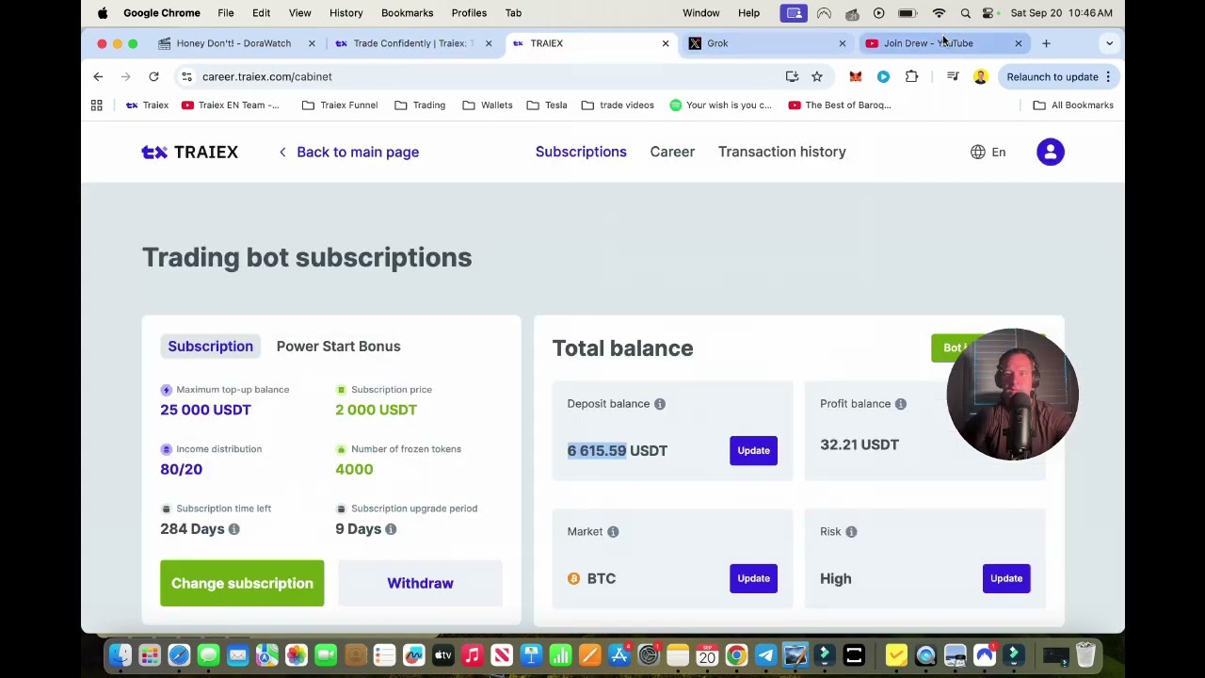Show Risk info tooltip icon
The width and height of the screenshot is (1205, 678).
[851, 532]
